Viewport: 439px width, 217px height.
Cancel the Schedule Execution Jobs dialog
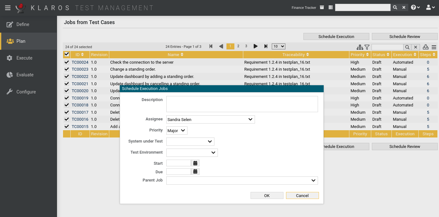302,195
